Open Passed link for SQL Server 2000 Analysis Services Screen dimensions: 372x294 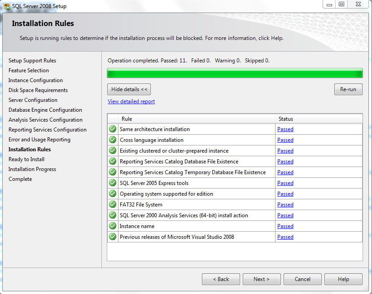(285, 215)
